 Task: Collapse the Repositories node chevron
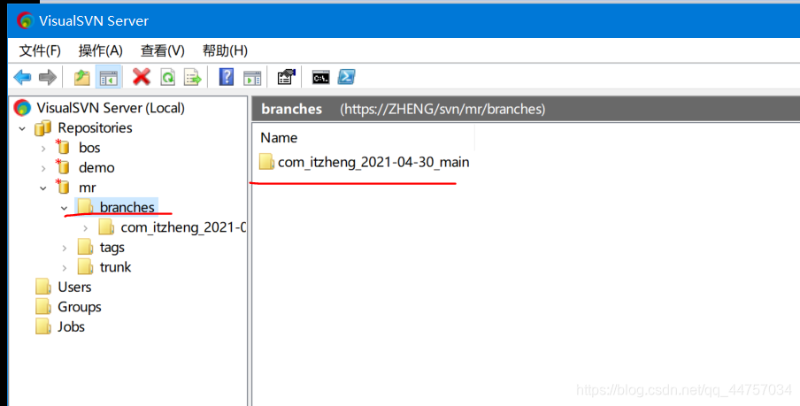(x=22, y=128)
